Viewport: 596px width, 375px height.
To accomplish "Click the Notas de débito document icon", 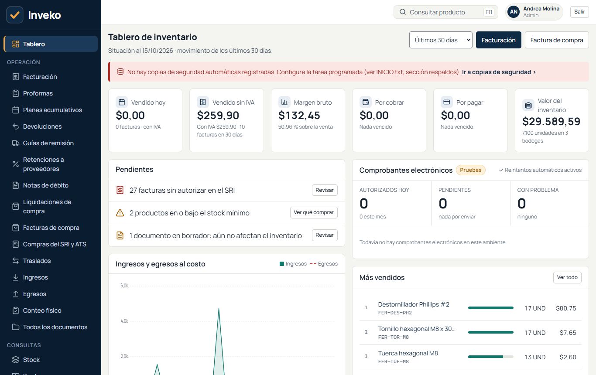I will (16, 185).
